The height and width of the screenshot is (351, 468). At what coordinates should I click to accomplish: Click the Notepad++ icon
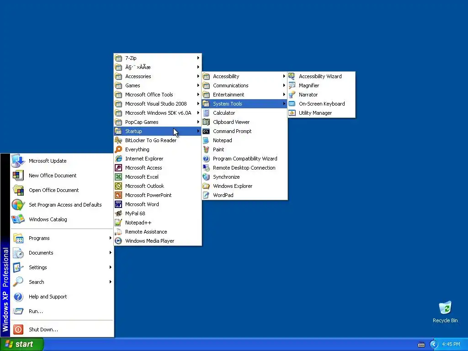point(118,223)
